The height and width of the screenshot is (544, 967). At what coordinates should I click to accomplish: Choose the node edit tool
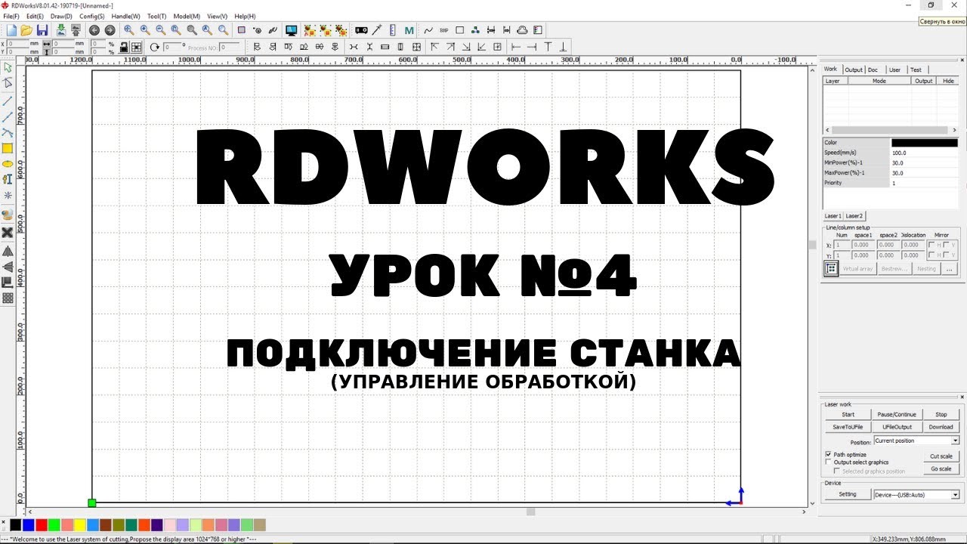(8, 84)
